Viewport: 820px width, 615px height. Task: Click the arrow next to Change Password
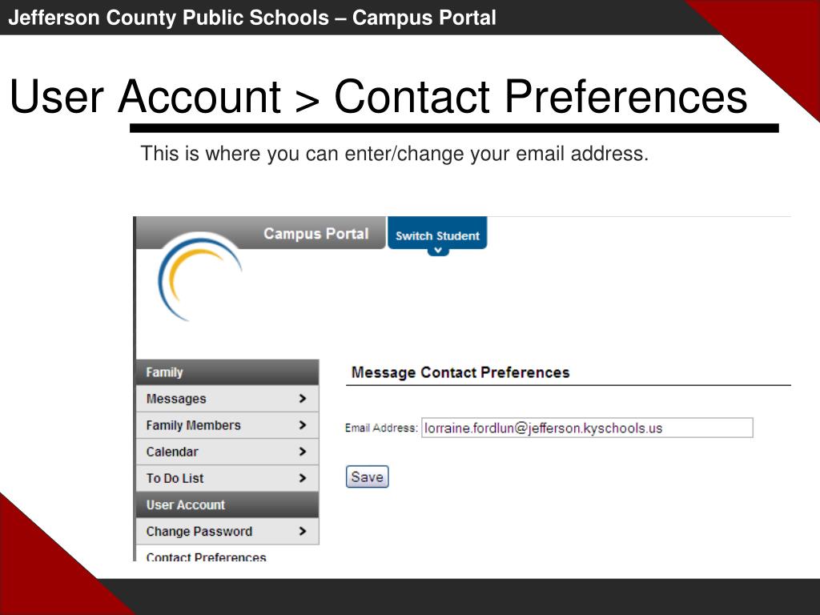click(302, 532)
